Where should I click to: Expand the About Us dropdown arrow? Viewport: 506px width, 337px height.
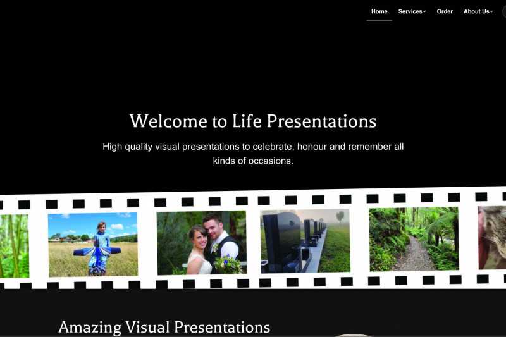pos(491,11)
